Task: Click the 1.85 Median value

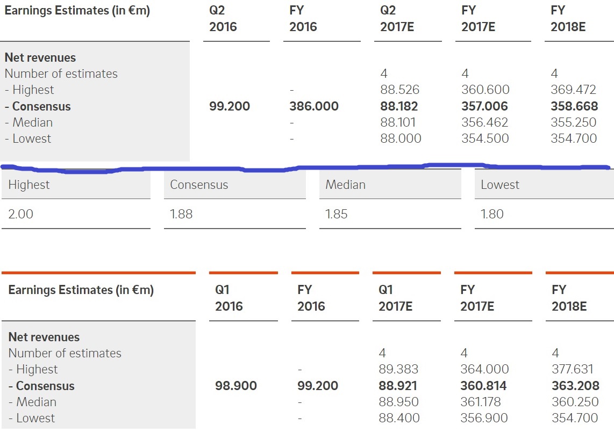Action: [337, 214]
